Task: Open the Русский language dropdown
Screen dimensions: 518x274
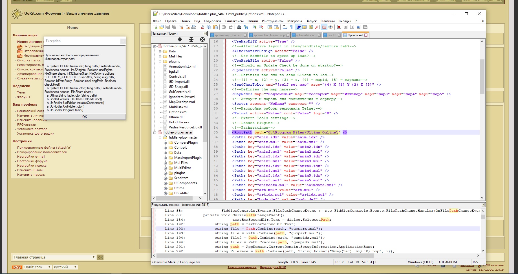Action: pyautogui.click(x=65, y=267)
